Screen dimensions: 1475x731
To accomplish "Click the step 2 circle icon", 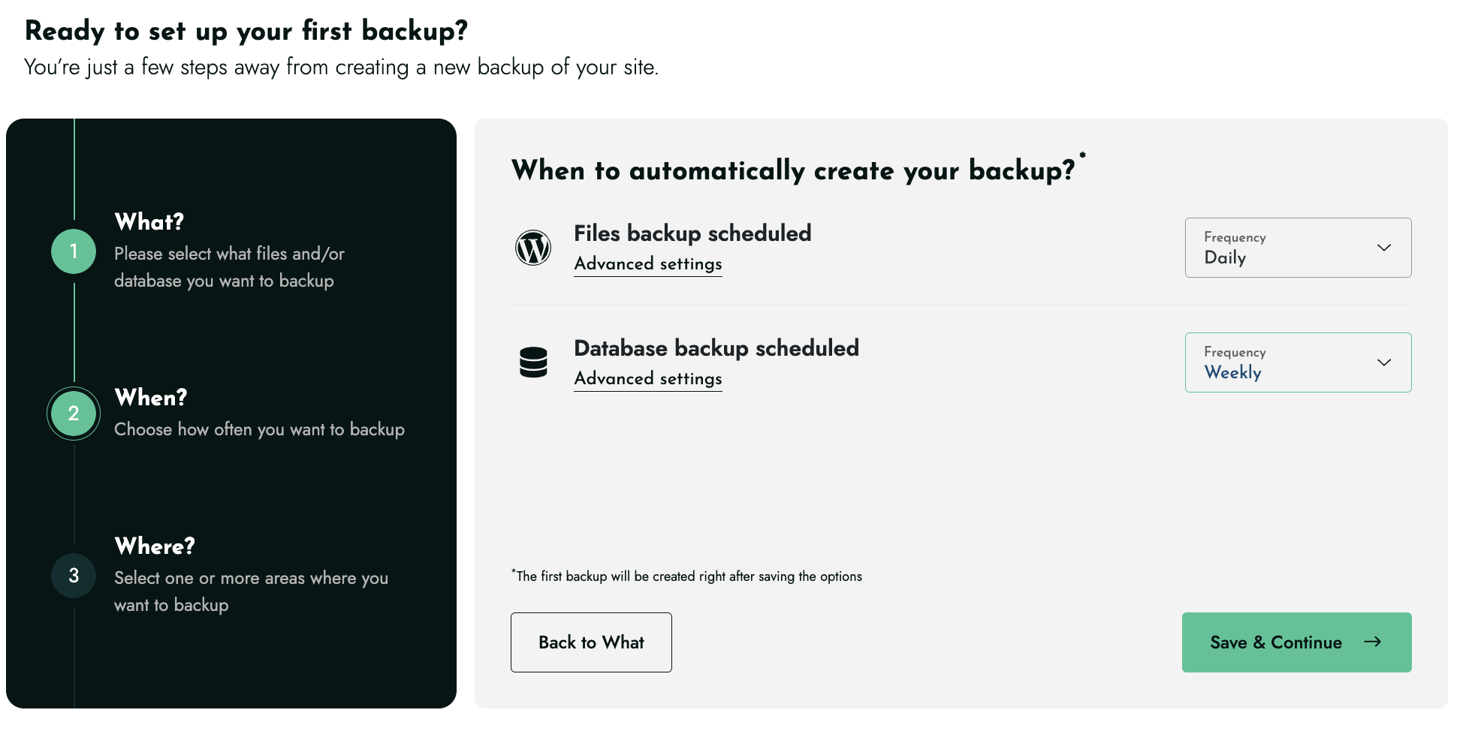I will coord(74,414).
